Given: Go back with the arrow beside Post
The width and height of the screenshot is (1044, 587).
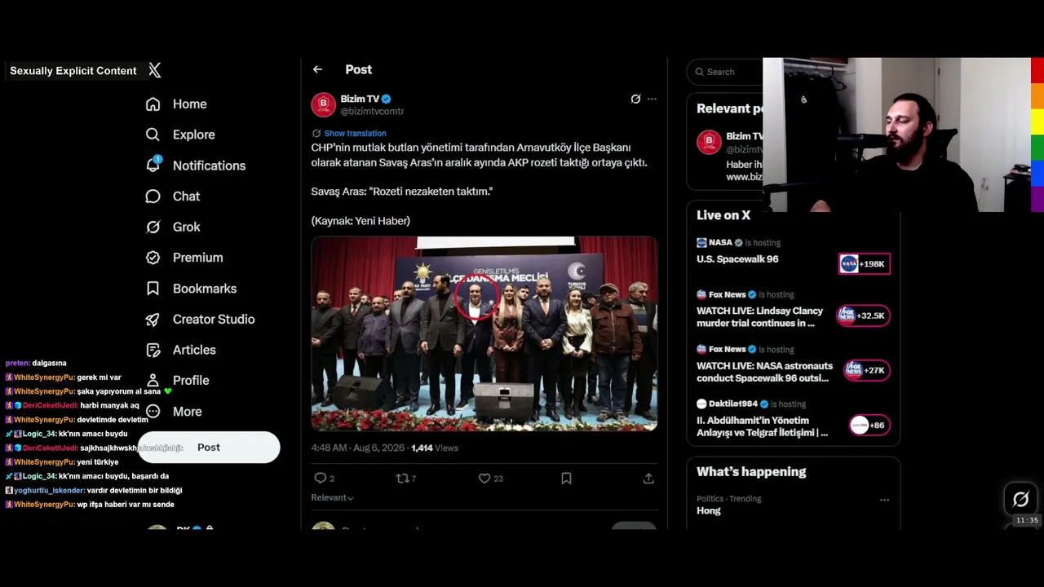Looking at the screenshot, I should (x=317, y=70).
